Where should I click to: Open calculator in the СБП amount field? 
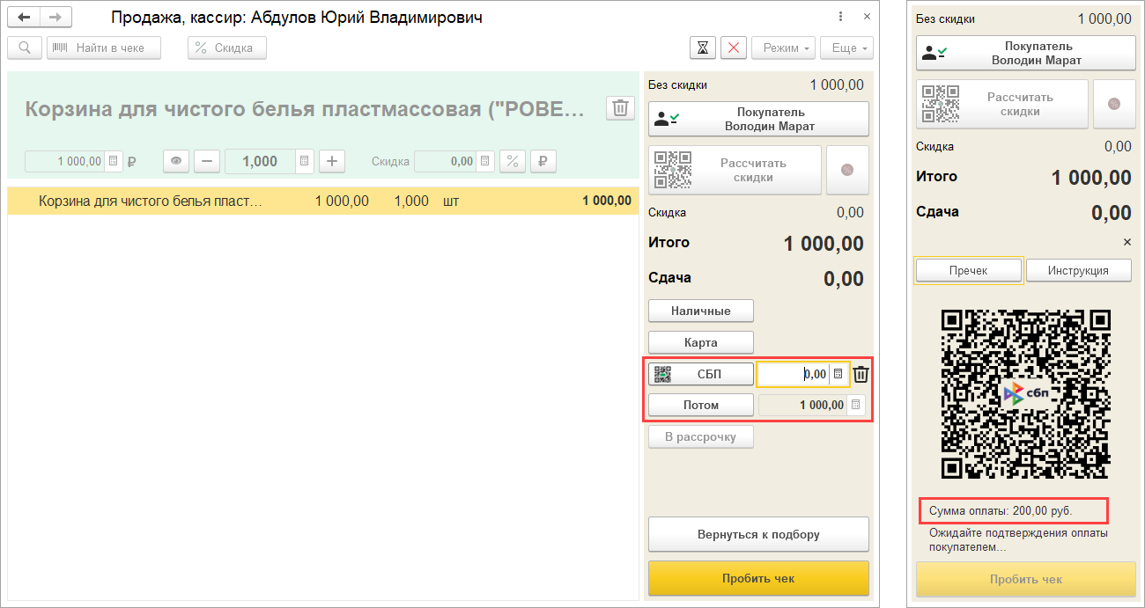pos(838,374)
